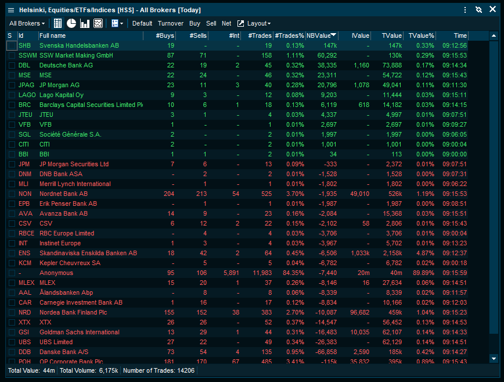Show the pie chart view
504x382 pixels.
coord(71,23)
